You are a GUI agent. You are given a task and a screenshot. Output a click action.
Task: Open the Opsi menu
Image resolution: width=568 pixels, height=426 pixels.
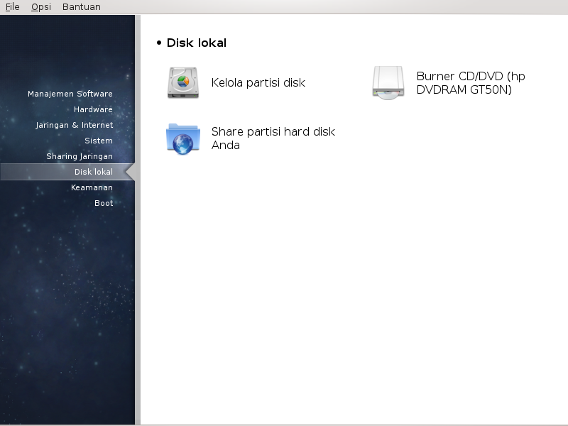[x=41, y=7]
